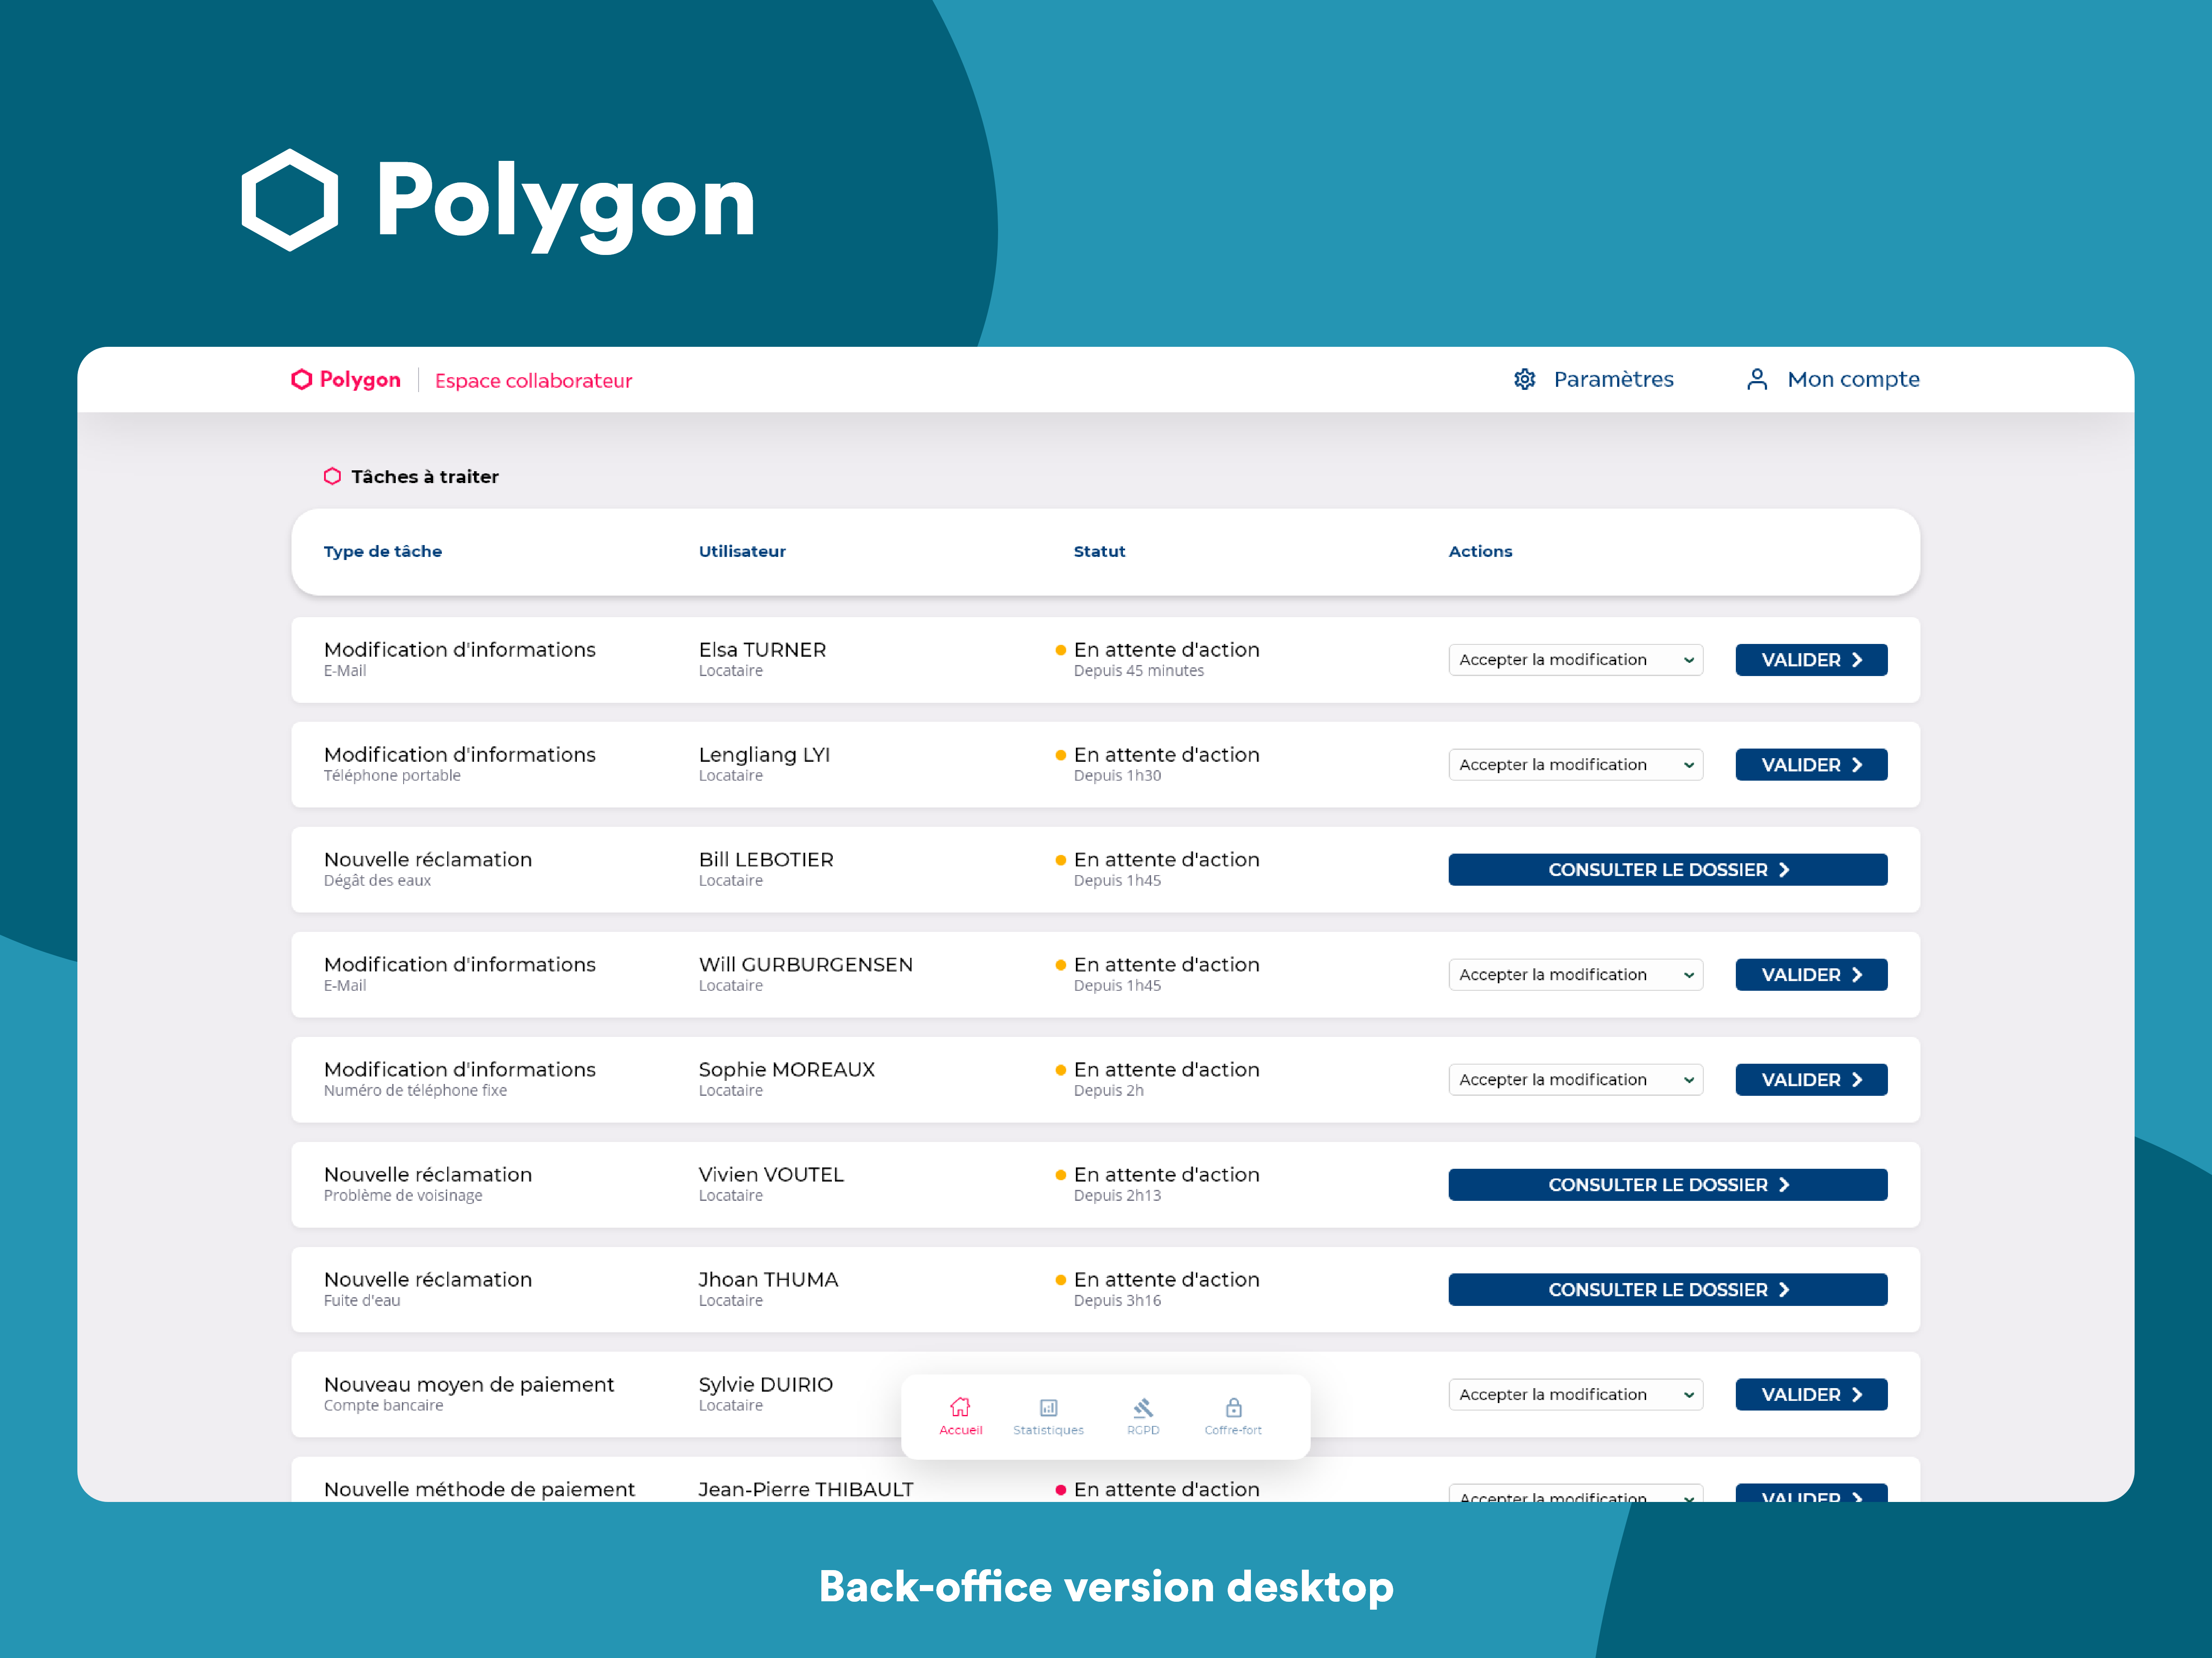The width and height of the screenshot is (2212, 1658).
Task: Click chevron arrow on Bill LEBOTIER's Consulter button
Action: pyautogui.click(x=1784, y=870)
